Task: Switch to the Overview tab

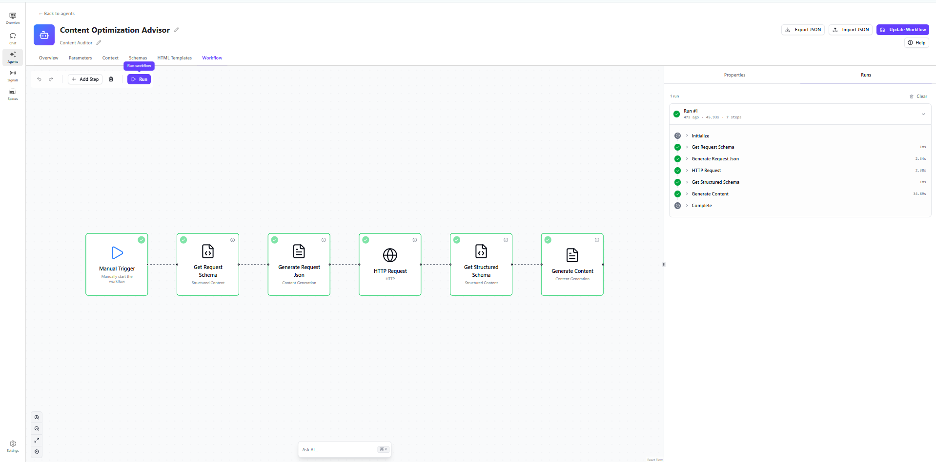Action: pyautogui.click(x=48, y=58)
